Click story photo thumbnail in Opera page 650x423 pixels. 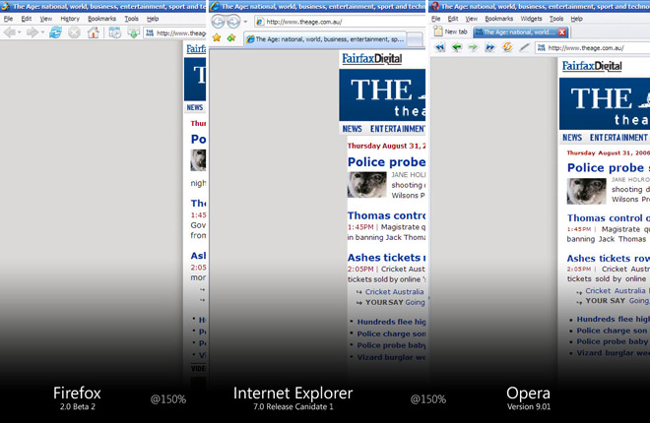587,191
